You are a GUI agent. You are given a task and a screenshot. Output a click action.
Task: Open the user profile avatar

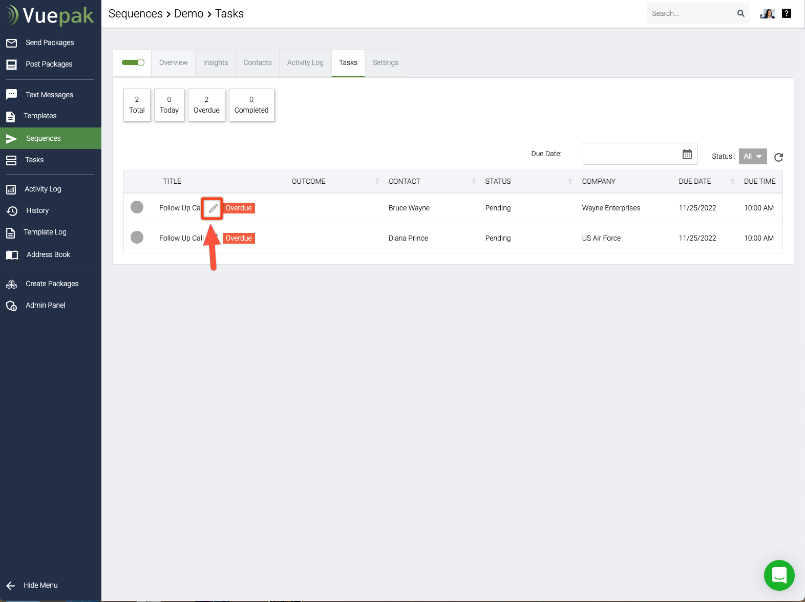(767, 13)
